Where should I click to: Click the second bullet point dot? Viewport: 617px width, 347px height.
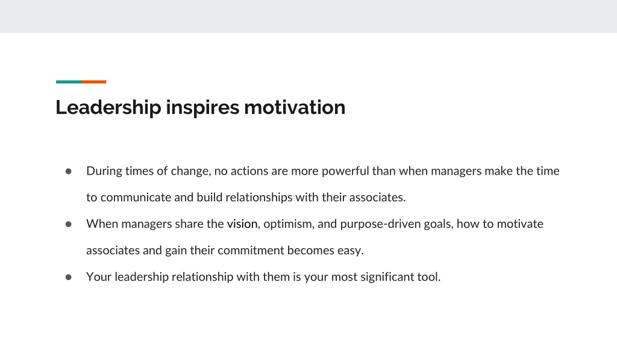tap(69, 224)
